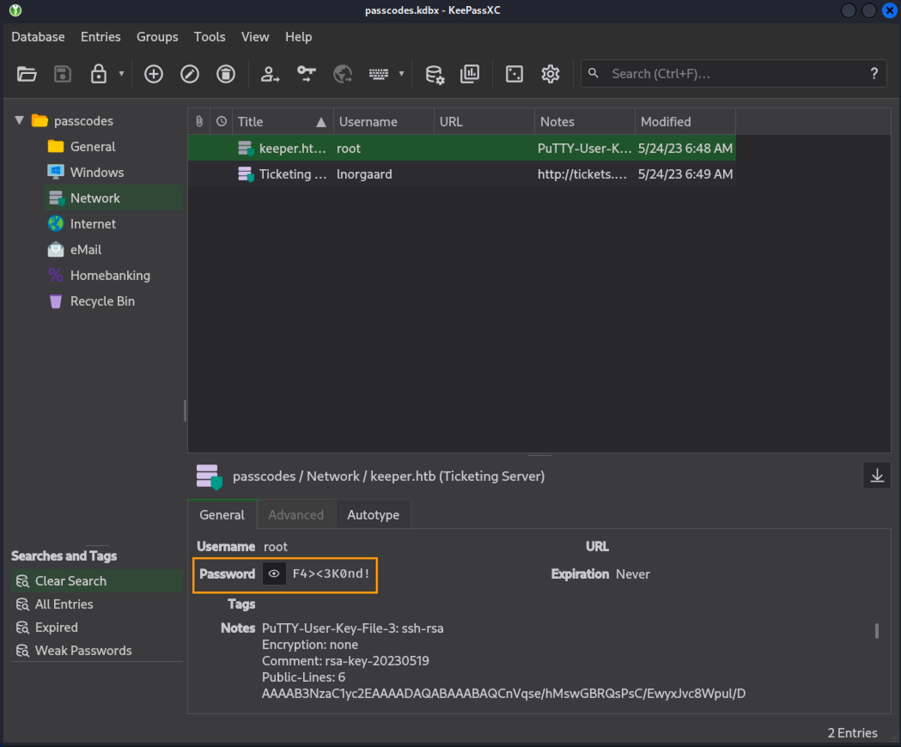Sort by Username column header
Viewport: 901px width, 747px height.
pos(384,121)
